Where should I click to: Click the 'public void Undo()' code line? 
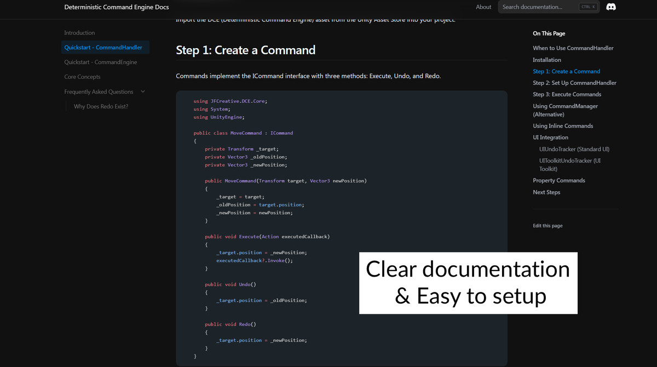pyautogui.click(x=230, y=284)
